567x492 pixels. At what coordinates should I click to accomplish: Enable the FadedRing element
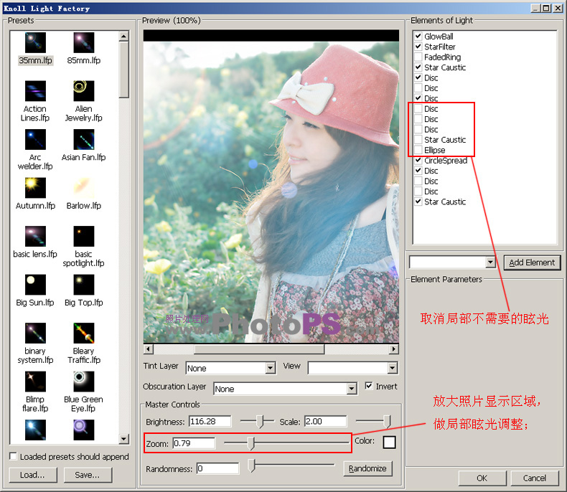pyautogui.click(x=418, y=57)
